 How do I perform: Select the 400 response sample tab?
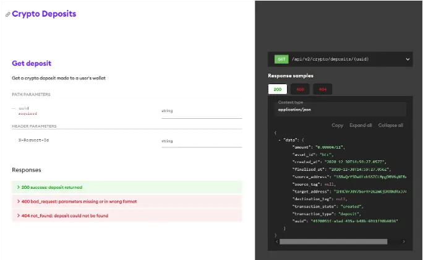(x=299, y=89)
